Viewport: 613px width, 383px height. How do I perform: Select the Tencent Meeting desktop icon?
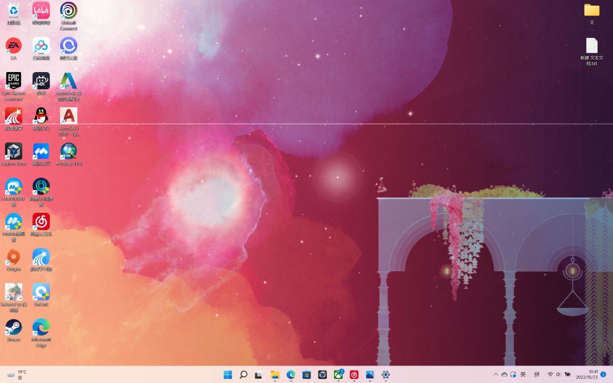coord(41,154)
